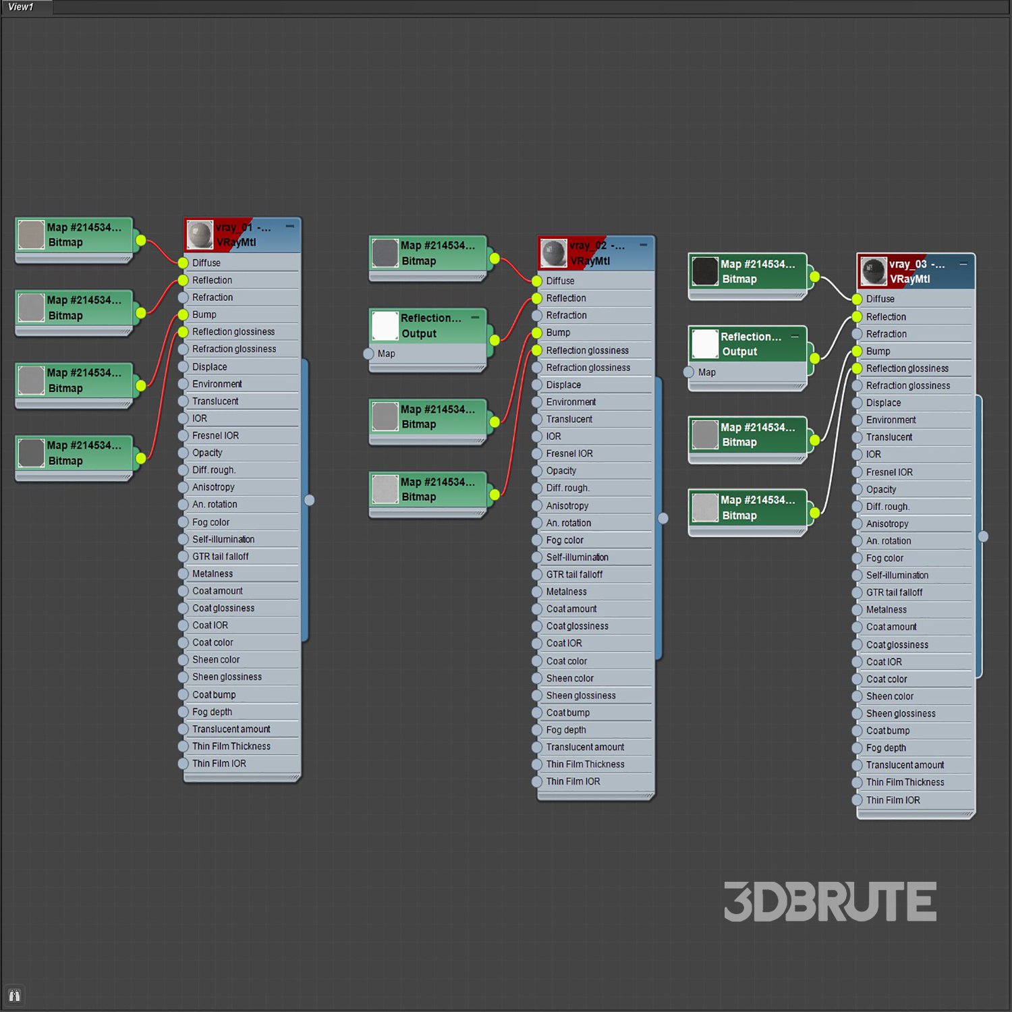Collapse the vray_01 node using minus button
This screenshot has height=1012, width=1012.
289,226
